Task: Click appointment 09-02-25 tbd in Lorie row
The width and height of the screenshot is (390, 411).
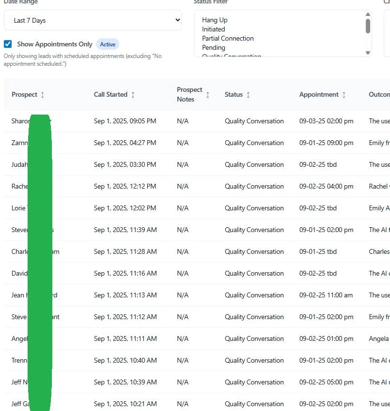Action: click(x=318, y=208)
